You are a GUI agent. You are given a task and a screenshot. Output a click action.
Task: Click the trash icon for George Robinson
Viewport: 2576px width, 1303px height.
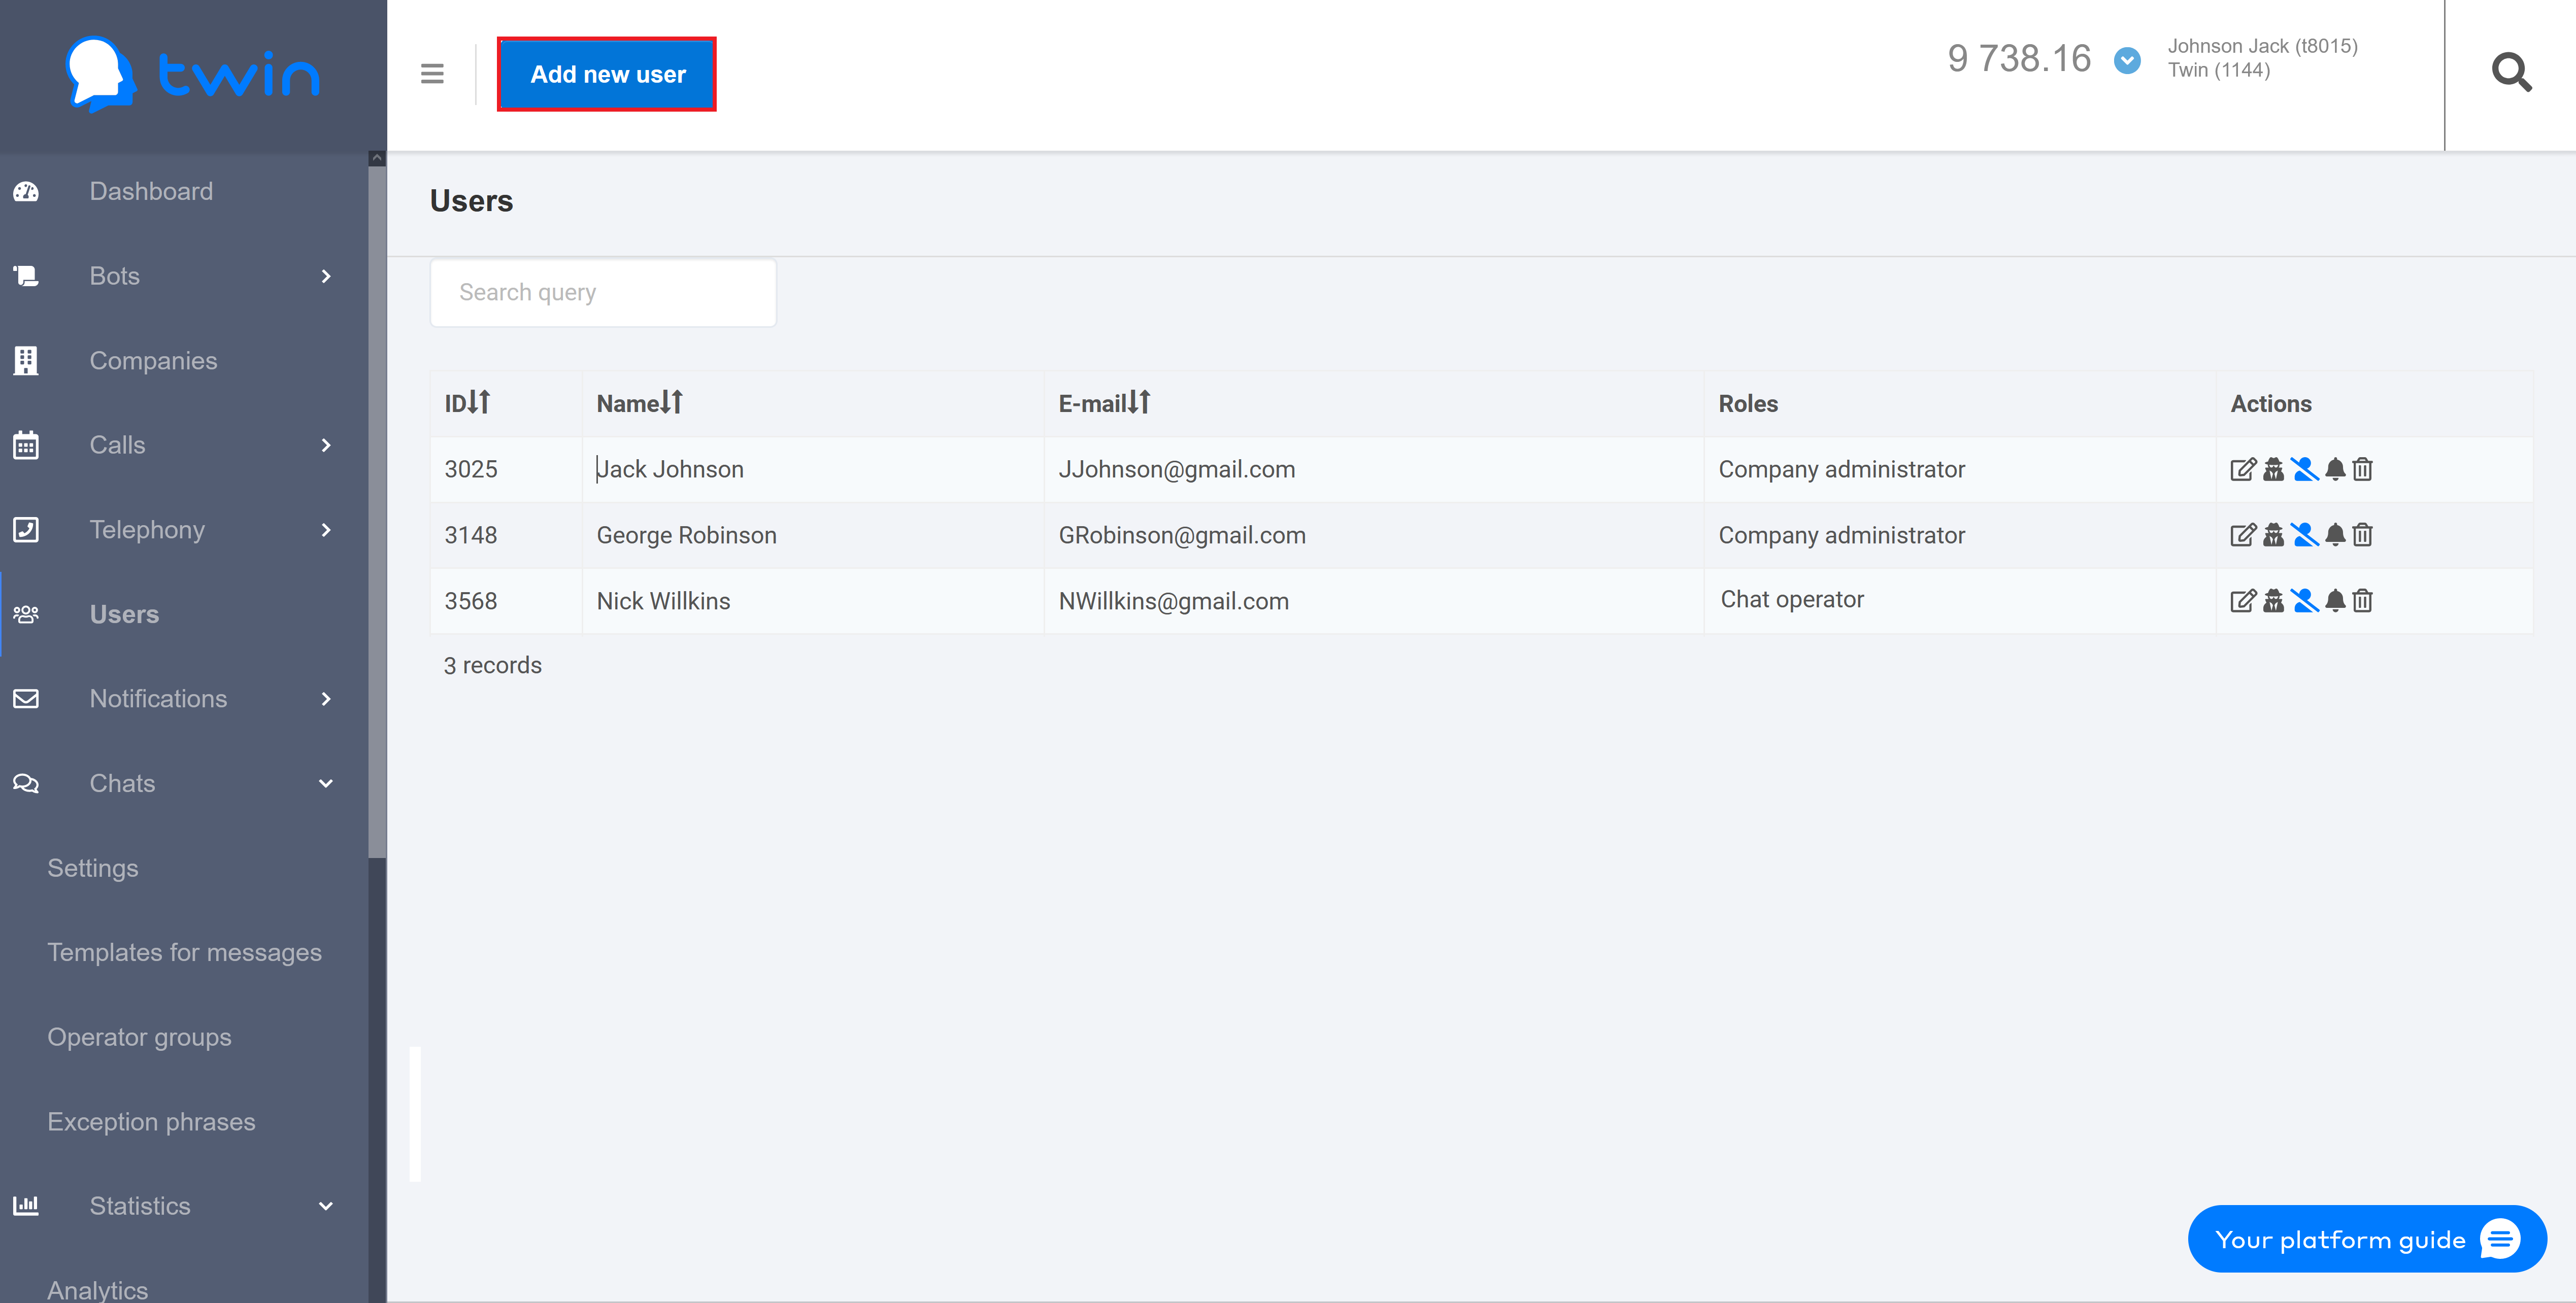click(2364, 535)
